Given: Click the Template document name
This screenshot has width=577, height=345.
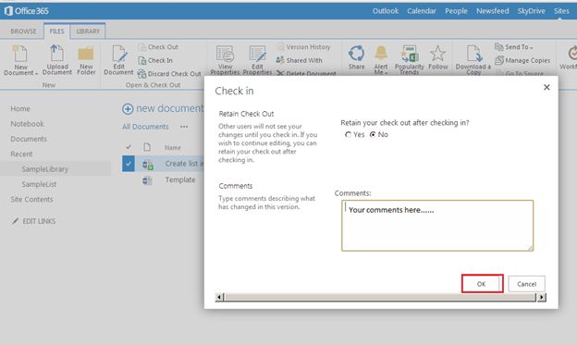Looking at the screenshot, I should [x=180, y=179].
